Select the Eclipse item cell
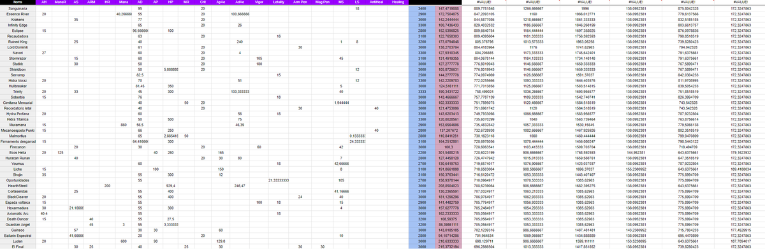This screenshot has height=249, width=765. [18, 30]
